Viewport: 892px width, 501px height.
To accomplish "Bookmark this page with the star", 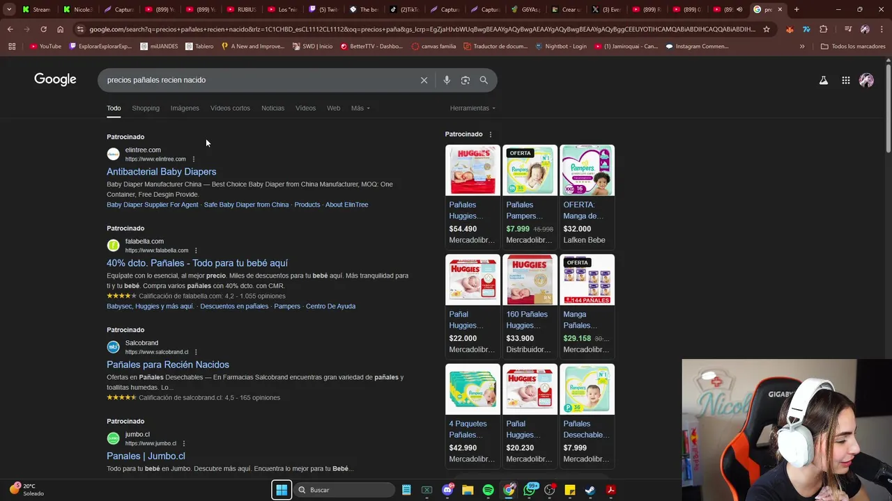I will pos(767,29).
